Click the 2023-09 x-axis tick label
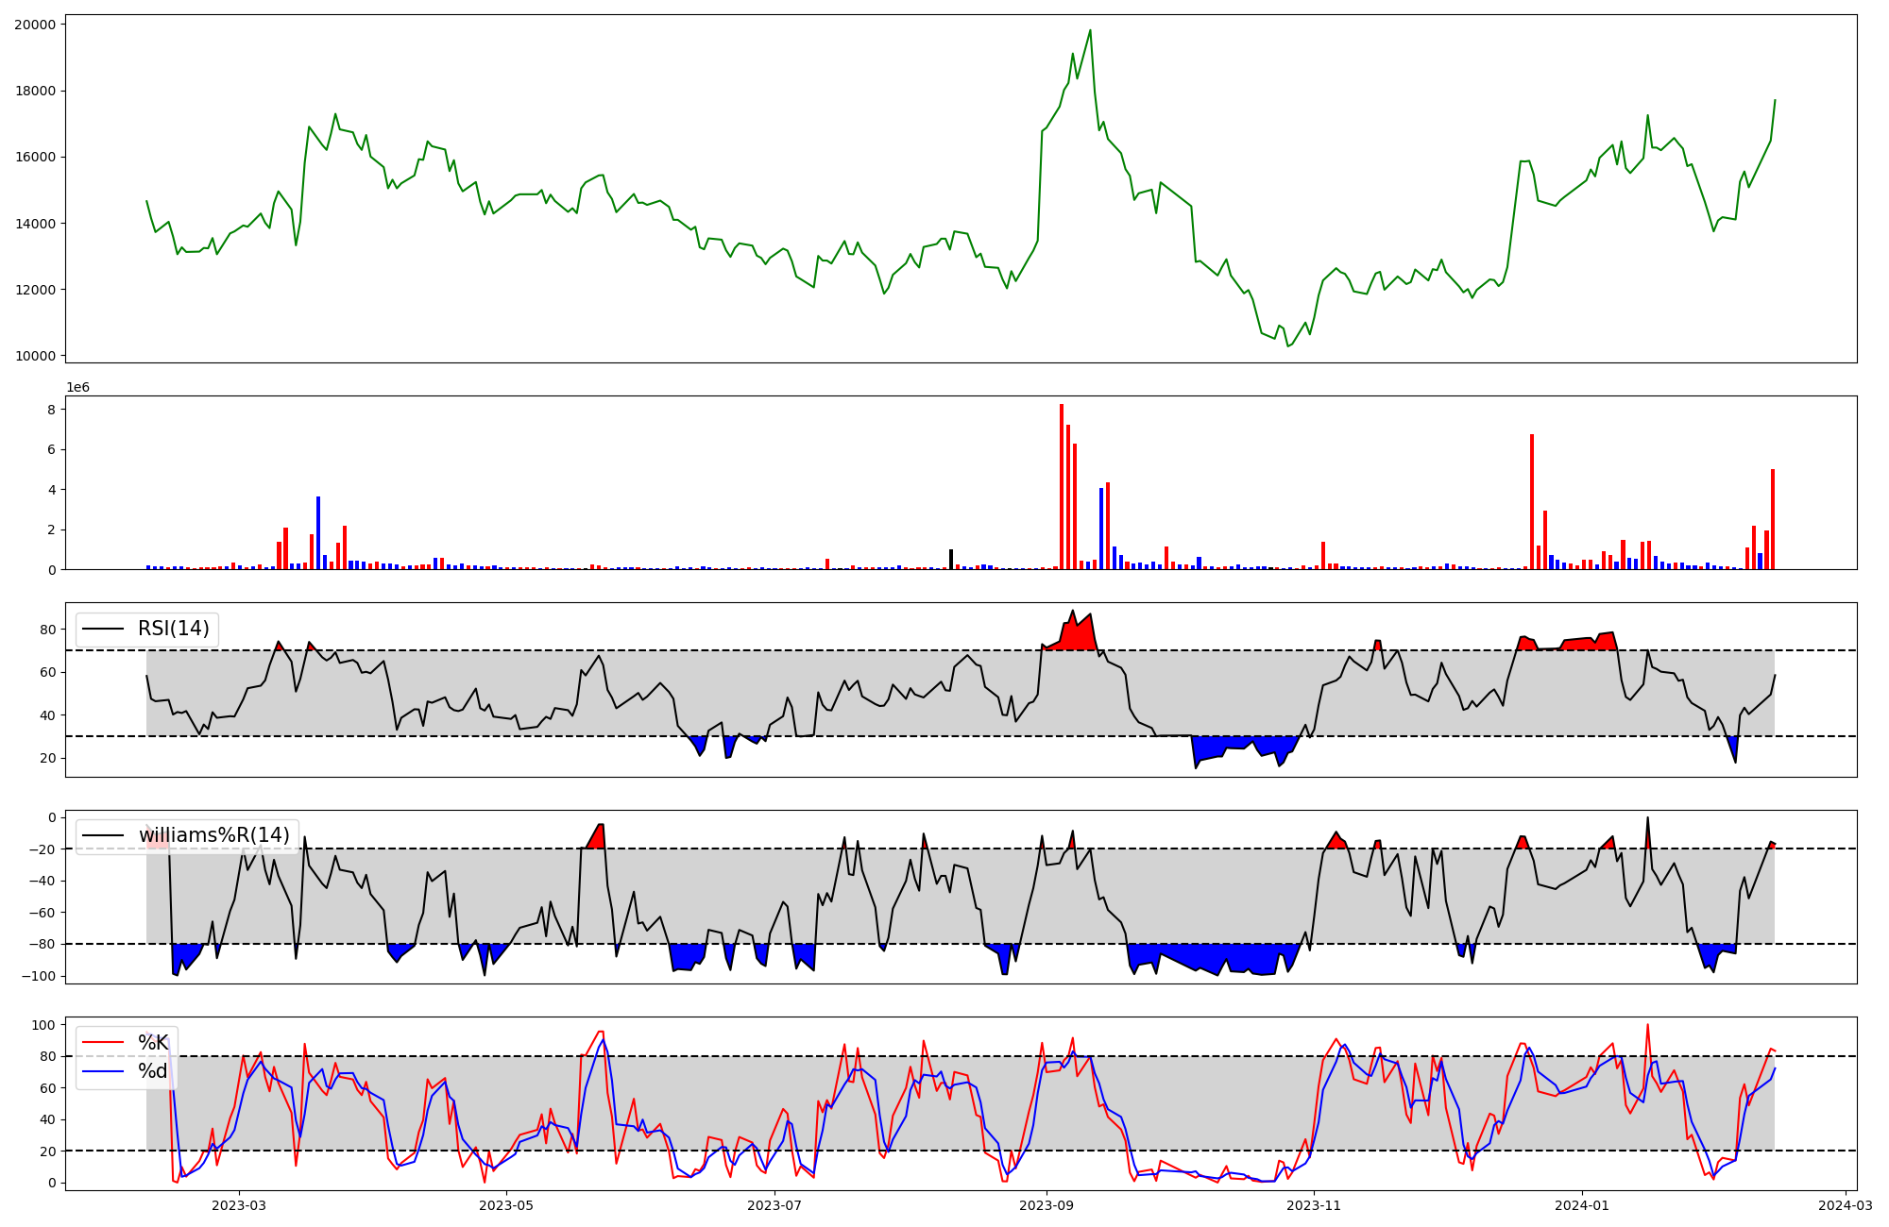Screen dimensions: 1889x1227 pos(1047,1205)
